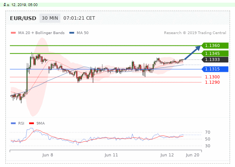Click the Research © 2019 Trading Central text
The height and width of the screenshot is (167, 235).
tap(195, 33)
